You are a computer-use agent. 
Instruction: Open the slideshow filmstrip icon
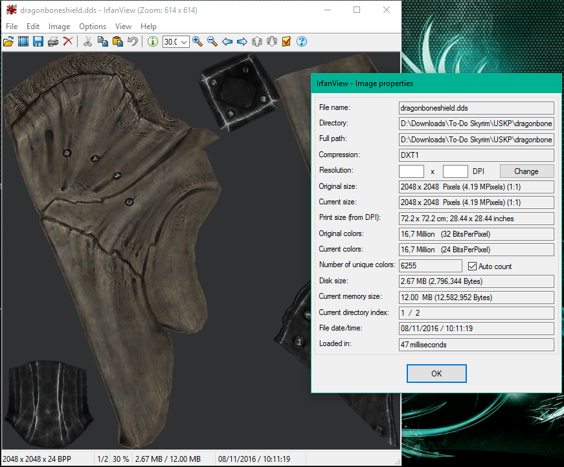[23, 41]
